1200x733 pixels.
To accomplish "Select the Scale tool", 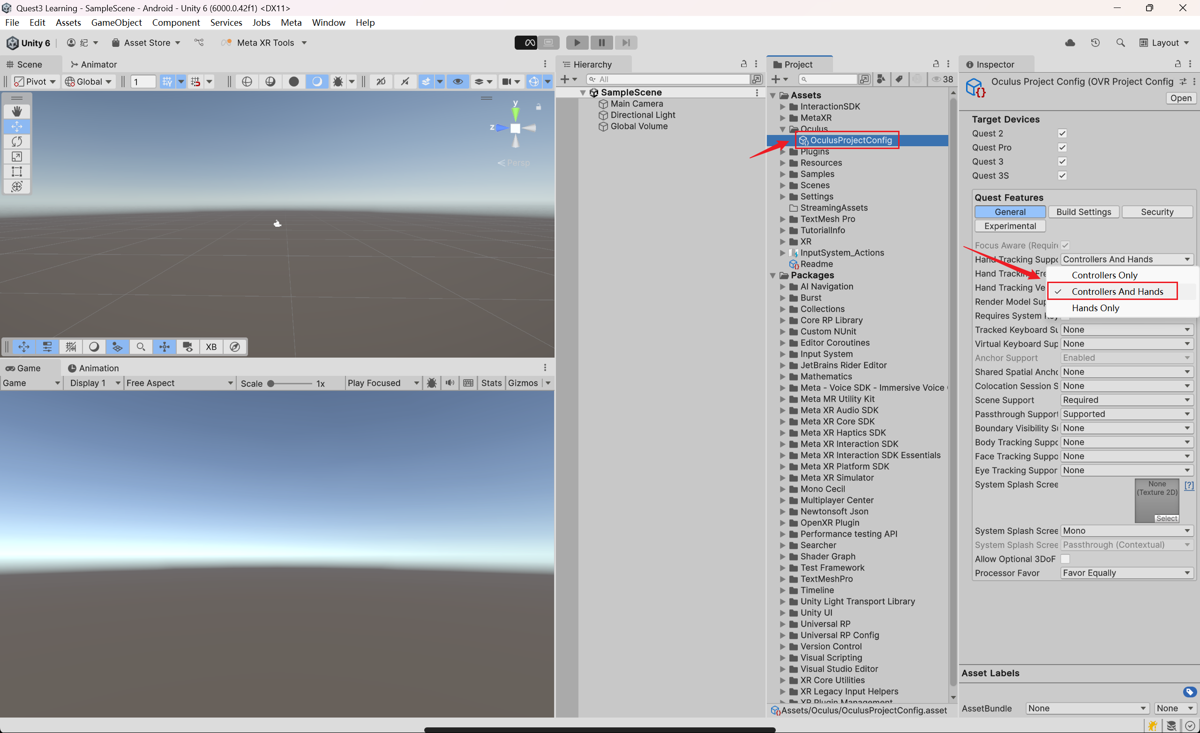I will pyautogui.click(x=16, y=157).
